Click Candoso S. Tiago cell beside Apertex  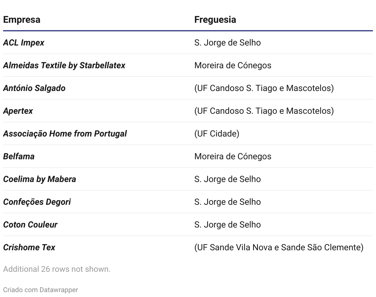click(x=264, y=111)
